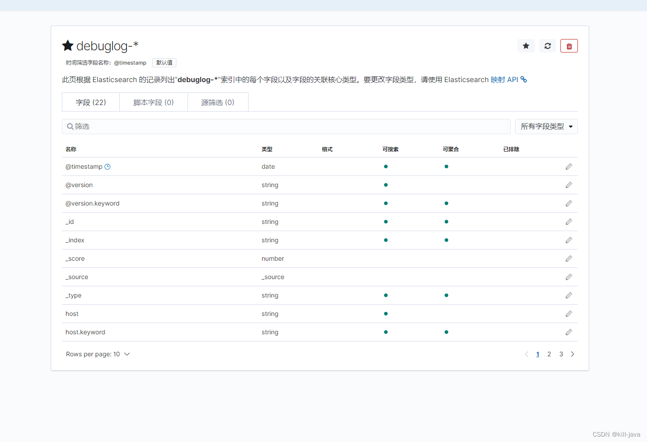
Task: Open the 所有字段类型 dropdown
Action: point(546,127)
